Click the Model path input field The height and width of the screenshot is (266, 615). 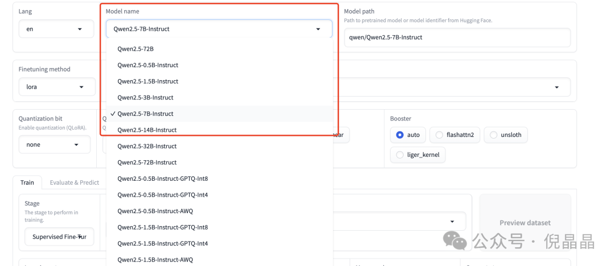click(457, 38)
